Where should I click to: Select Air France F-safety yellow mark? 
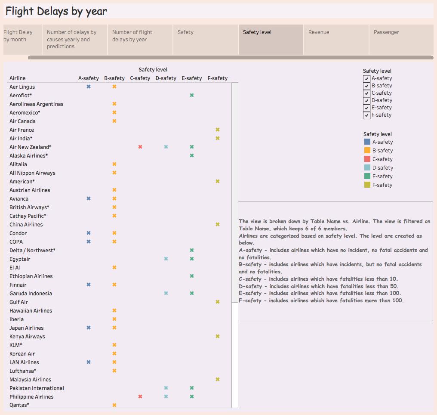click(218, 130)
